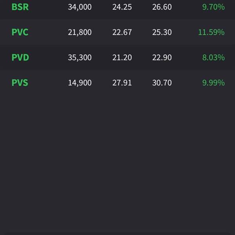Image resolution: width=235 pixels, height=235 pixels.
Task: Click BSR price 26.60
Action: tap(162, 7)
